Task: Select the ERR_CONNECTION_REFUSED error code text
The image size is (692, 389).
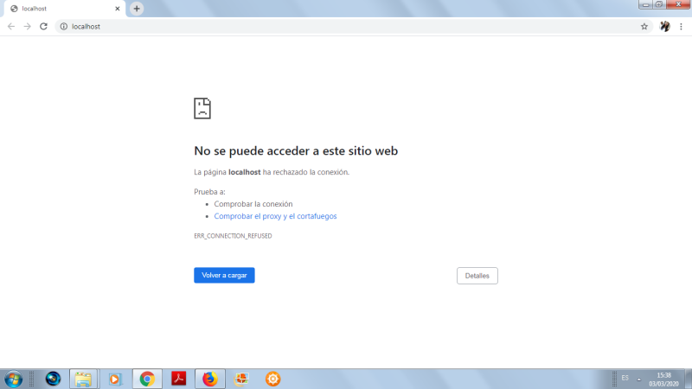Action: pos(233,236)
